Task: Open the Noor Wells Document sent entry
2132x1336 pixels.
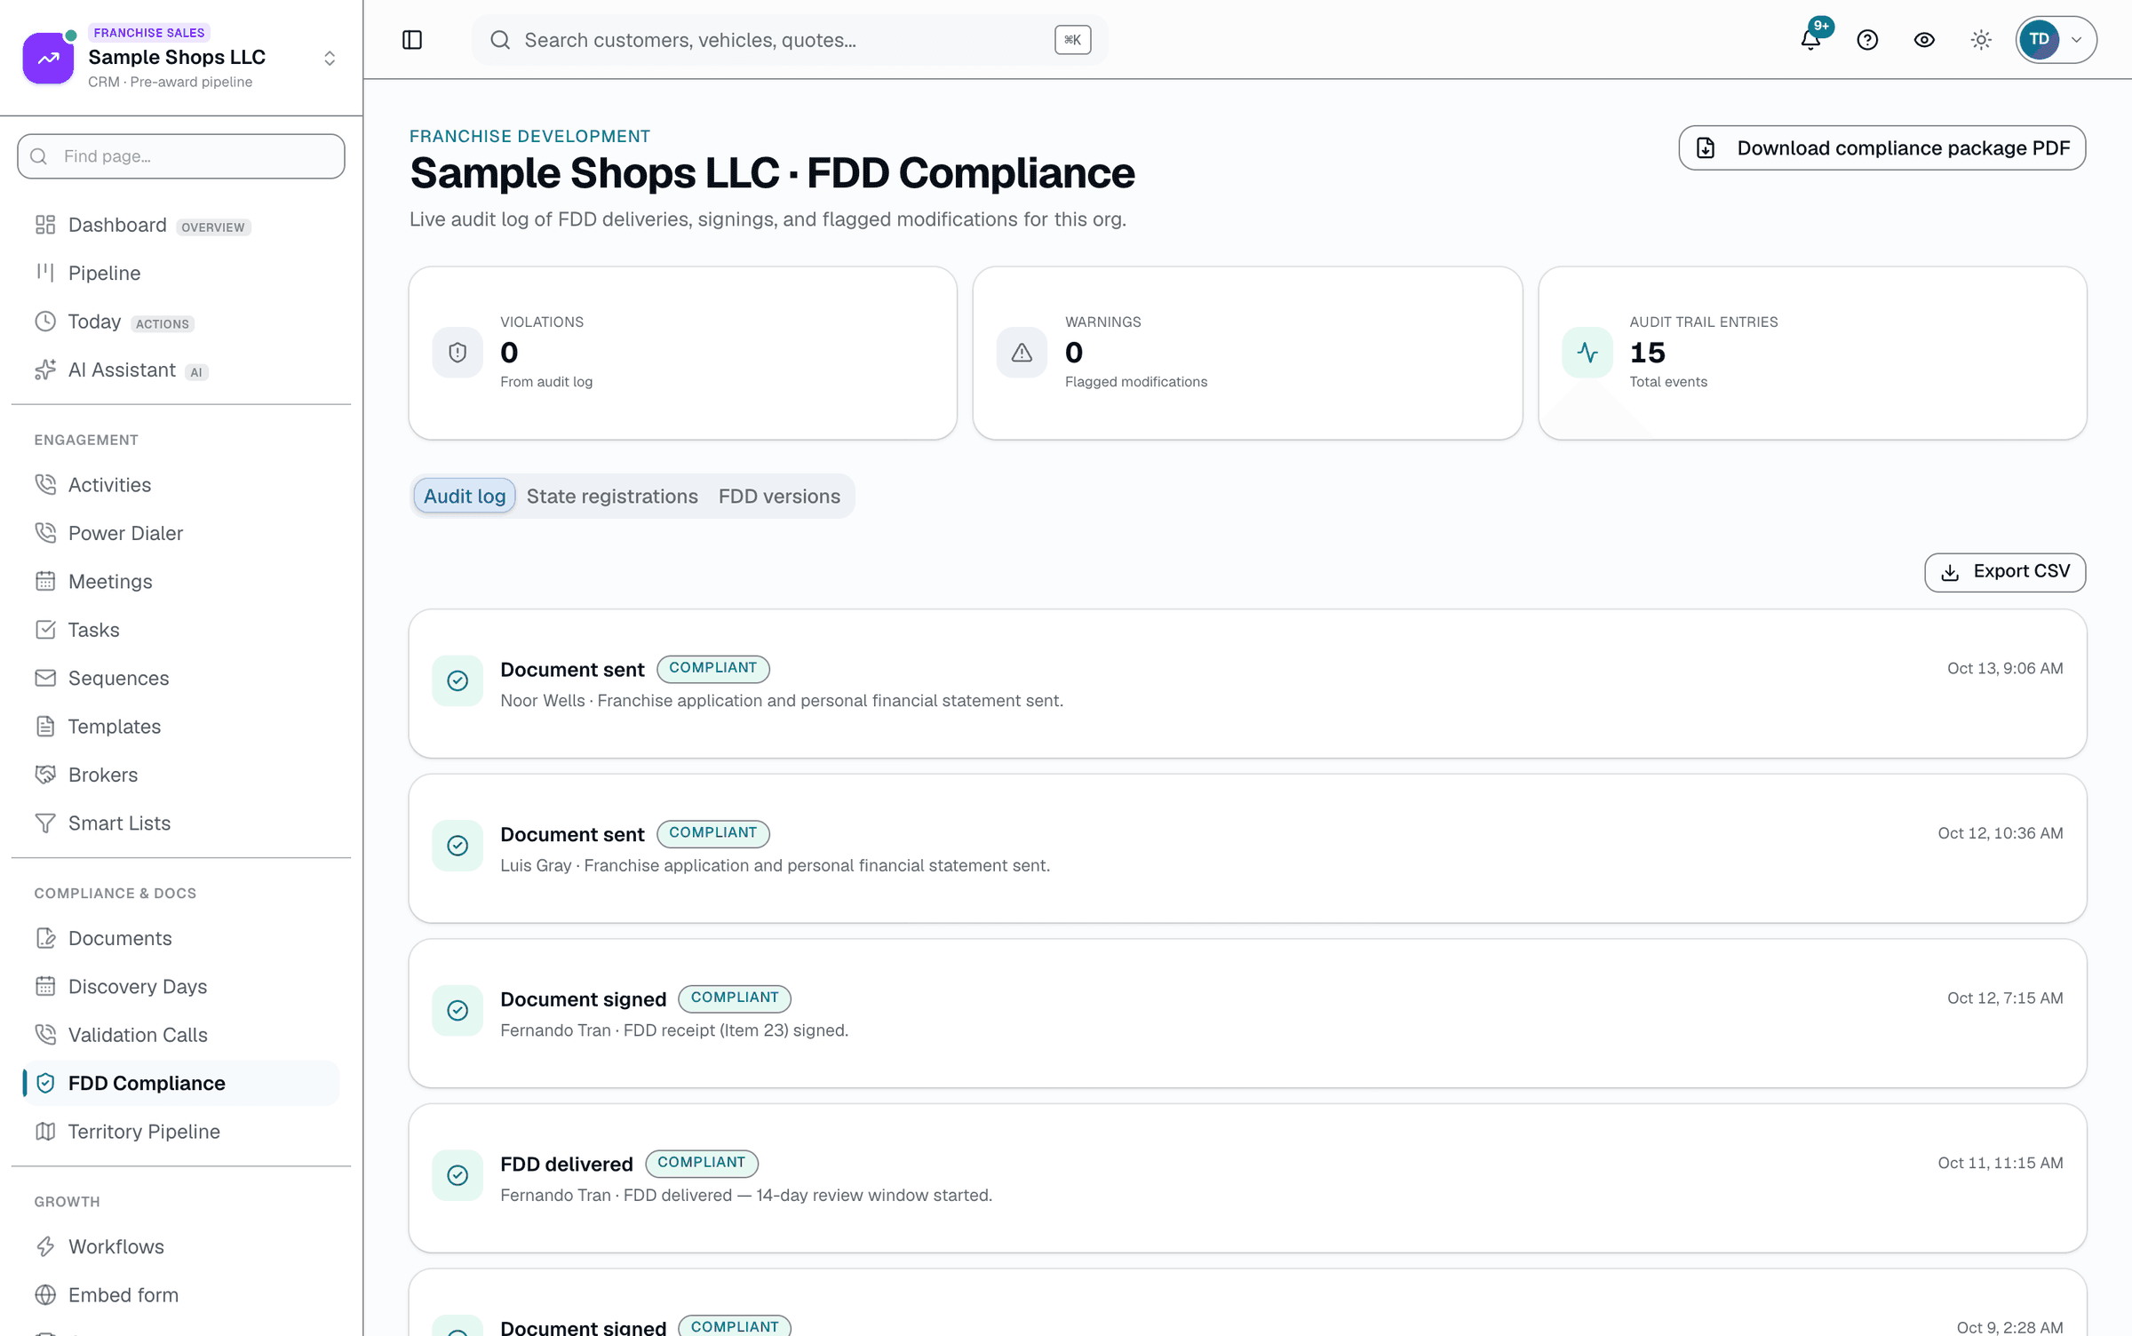Action: coord(1247,683)
